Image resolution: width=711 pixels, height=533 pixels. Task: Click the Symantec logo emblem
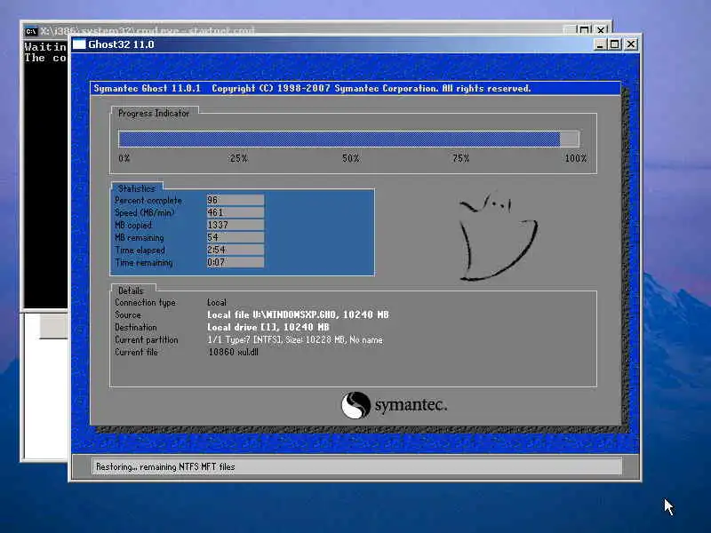tap(355, 405)
